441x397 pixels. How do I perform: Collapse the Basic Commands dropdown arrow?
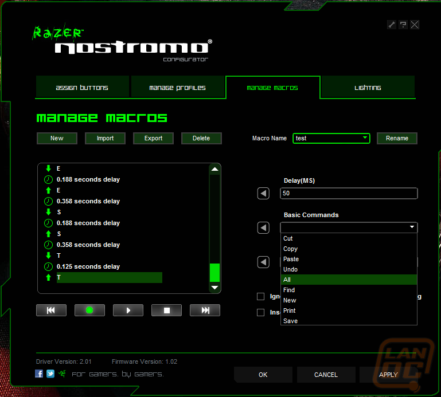(x=412, y=227)
